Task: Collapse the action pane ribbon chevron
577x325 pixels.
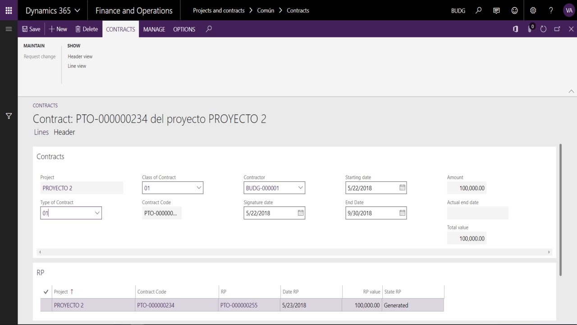Action: pyautogui.click(x=571, y=91)
